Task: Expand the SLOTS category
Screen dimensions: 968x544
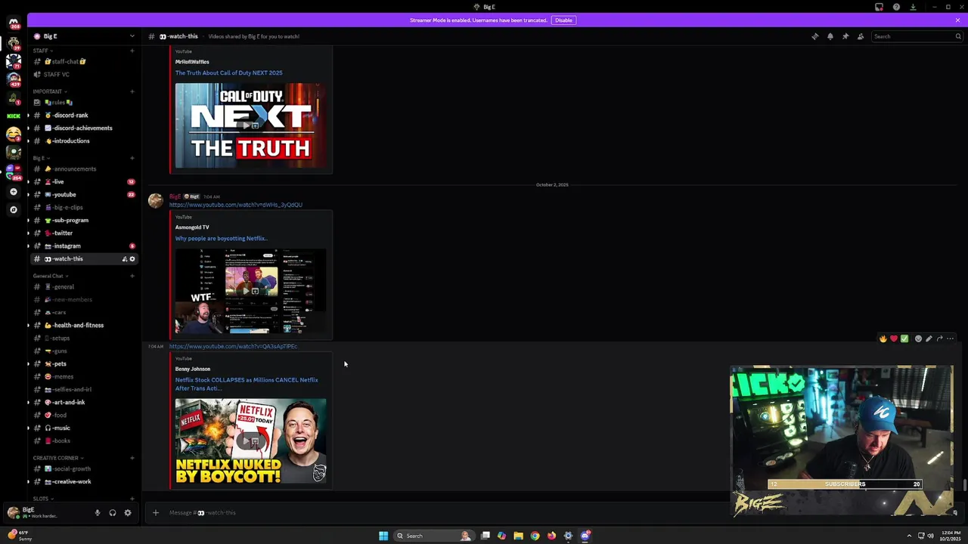Action: (42, 499)
